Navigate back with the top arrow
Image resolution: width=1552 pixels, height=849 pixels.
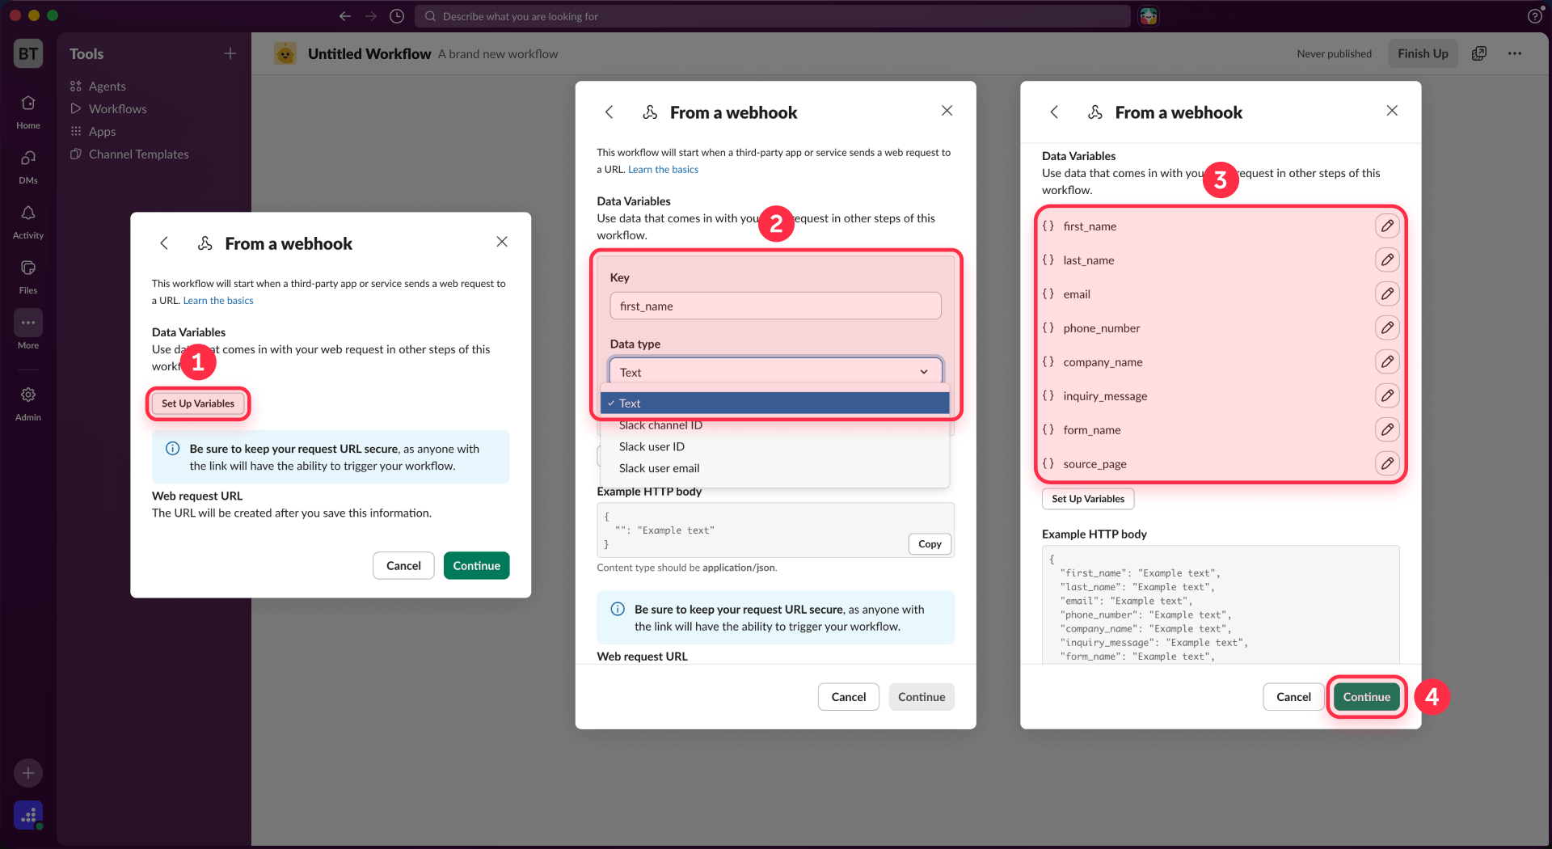345,16
